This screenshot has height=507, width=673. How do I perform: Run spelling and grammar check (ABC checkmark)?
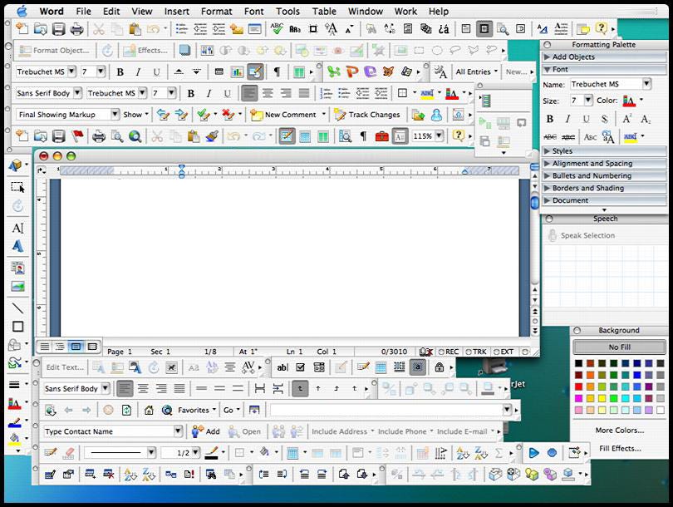pos(277,29)
